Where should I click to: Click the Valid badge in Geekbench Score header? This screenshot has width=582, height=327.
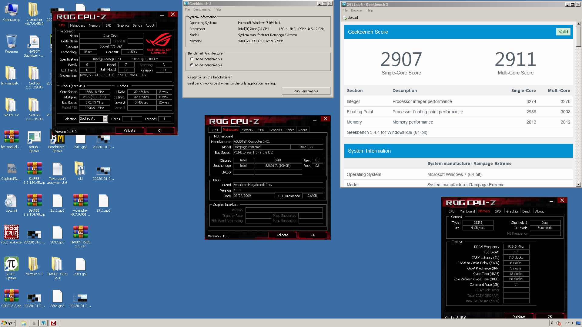click(563, 32)
